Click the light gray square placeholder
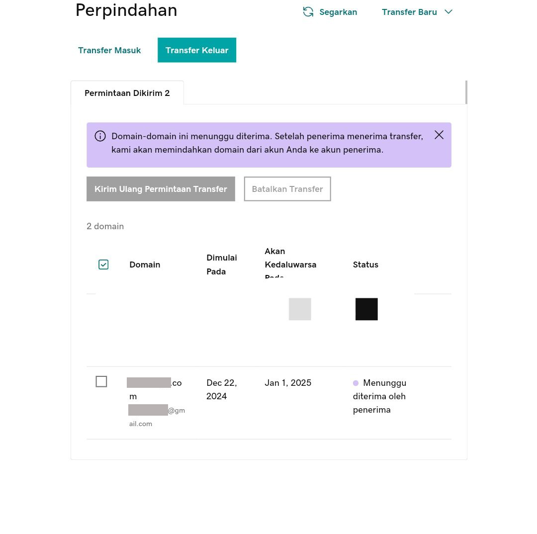Image resolution: width=537 pixels, height=534 pixels. (300, 309)
